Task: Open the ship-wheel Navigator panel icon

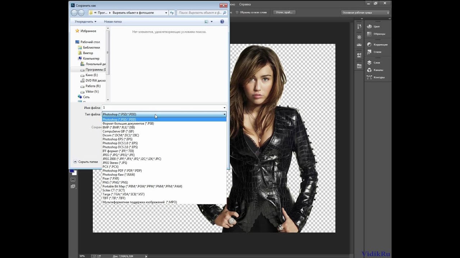Action: [x=359, y=37]
